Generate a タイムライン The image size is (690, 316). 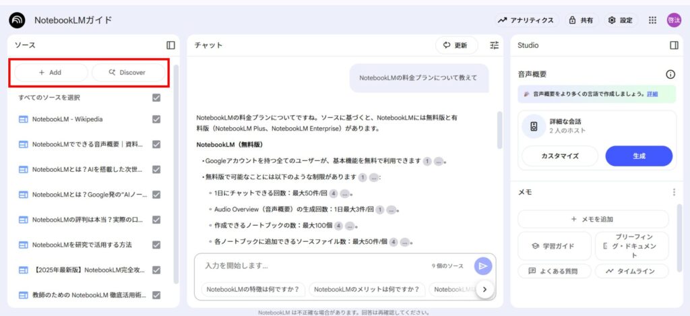631,271
